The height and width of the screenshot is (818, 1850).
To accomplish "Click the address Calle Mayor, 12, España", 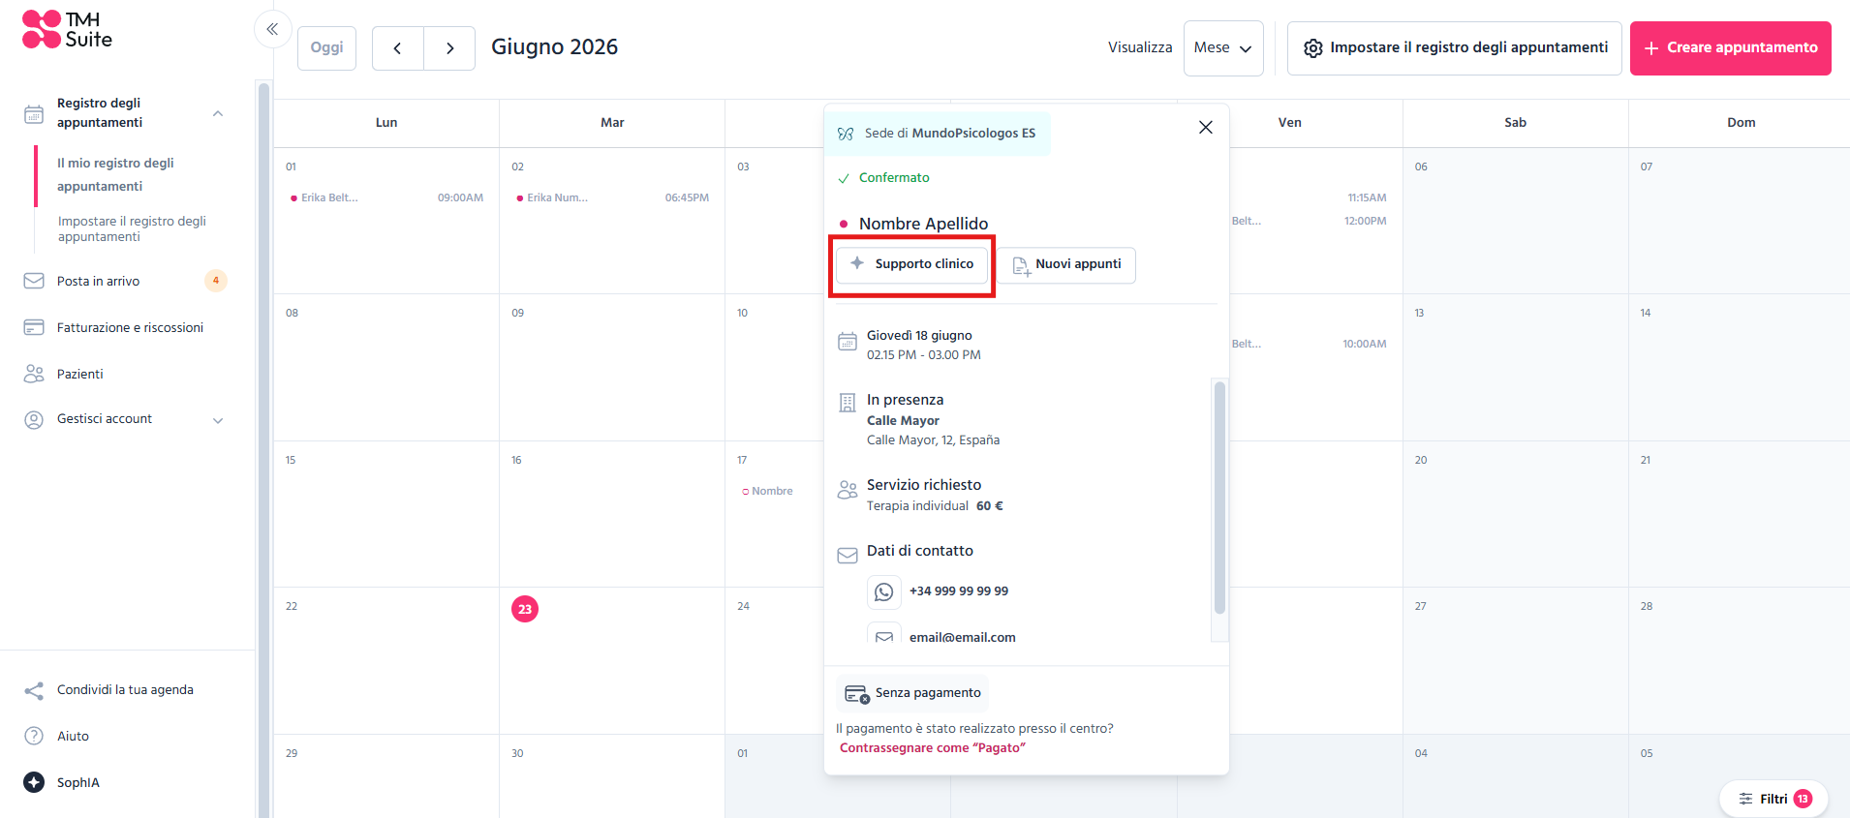I will (x=933, y=440).
